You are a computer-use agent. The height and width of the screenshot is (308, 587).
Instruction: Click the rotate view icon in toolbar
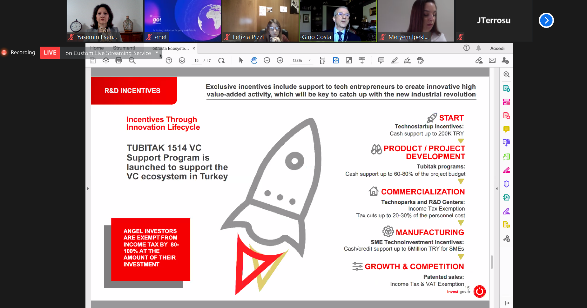221,61
